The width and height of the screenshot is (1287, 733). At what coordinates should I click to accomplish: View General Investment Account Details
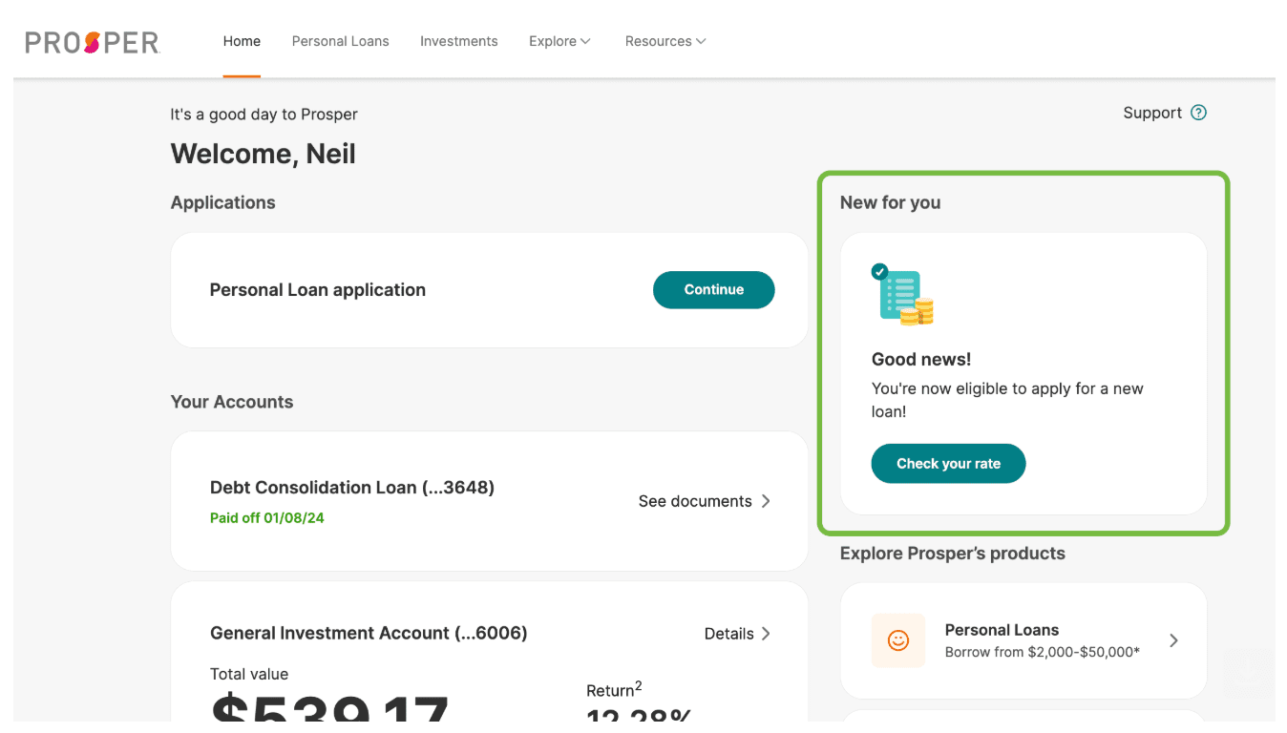click(728, 634)
